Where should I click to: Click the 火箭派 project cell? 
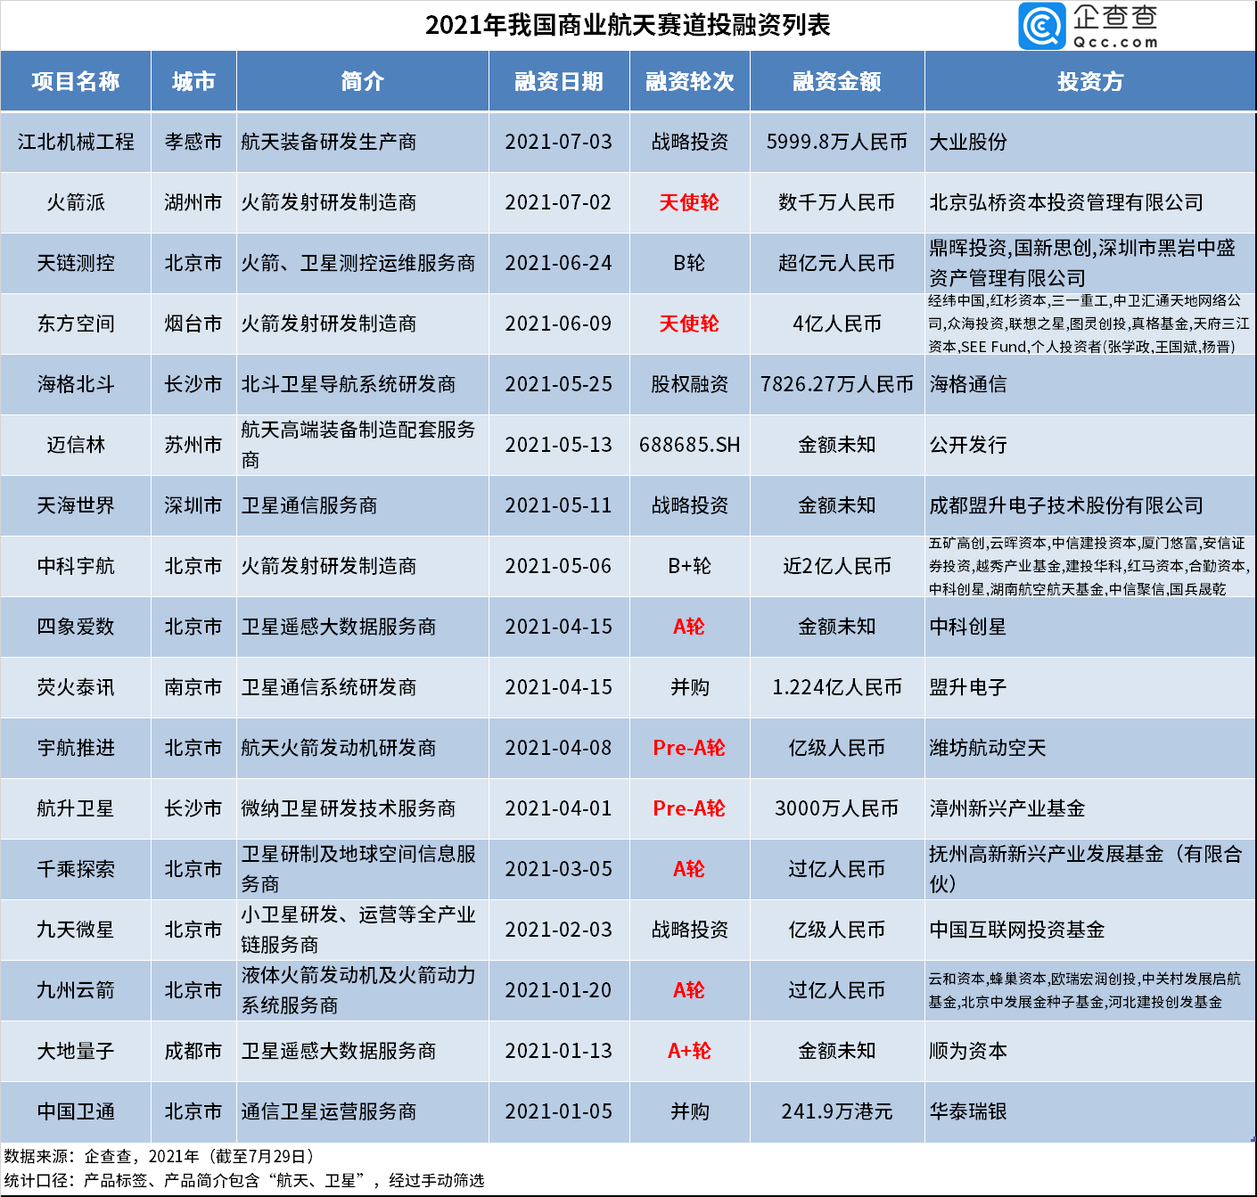[x=76, y=202]
